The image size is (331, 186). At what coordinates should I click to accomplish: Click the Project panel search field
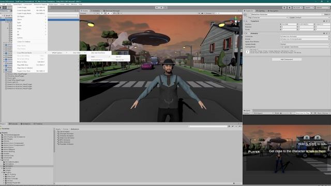pos(208,126)
